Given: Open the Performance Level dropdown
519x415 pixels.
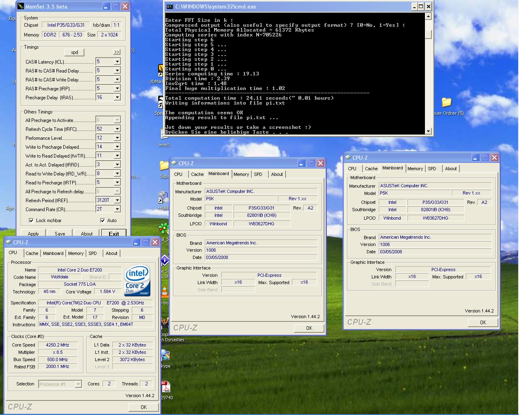Looking at the screenshot, I should (x=117, y=138).
